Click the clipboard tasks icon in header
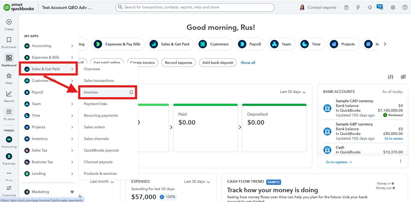Image resolution: width=411 pixels, height=202 pixels. pos(346,7)
